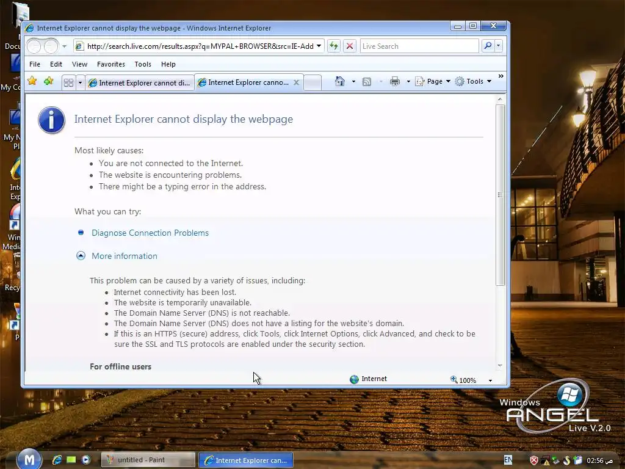Open the Favorites Center star icon
The height and width of the screenshot is (469, 625).
[x=32, y=81]
